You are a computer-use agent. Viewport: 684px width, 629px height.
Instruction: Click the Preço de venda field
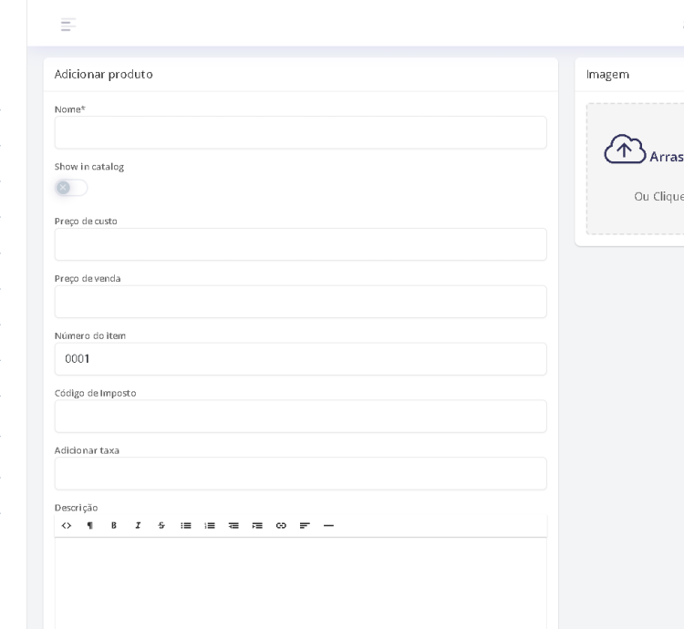[300, 302]
